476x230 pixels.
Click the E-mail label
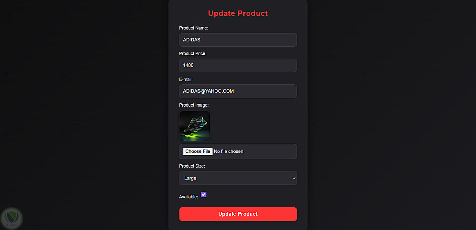tap(186, 79)
